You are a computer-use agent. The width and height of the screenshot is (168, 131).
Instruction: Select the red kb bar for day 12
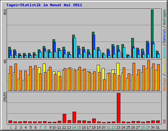pos(64,119)
